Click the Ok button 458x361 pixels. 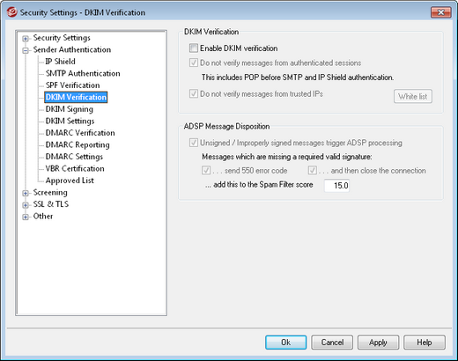click(x=286, y=343)
